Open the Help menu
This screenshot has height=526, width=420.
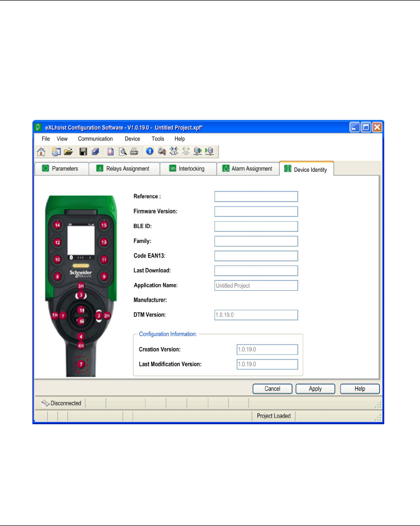[x=179, y=139]
